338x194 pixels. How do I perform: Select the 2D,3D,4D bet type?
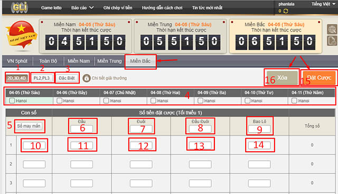(x=16, y=78)
